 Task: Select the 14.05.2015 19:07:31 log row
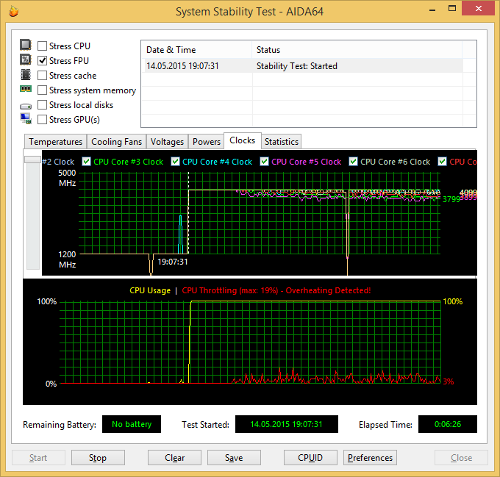coord(302,66)
